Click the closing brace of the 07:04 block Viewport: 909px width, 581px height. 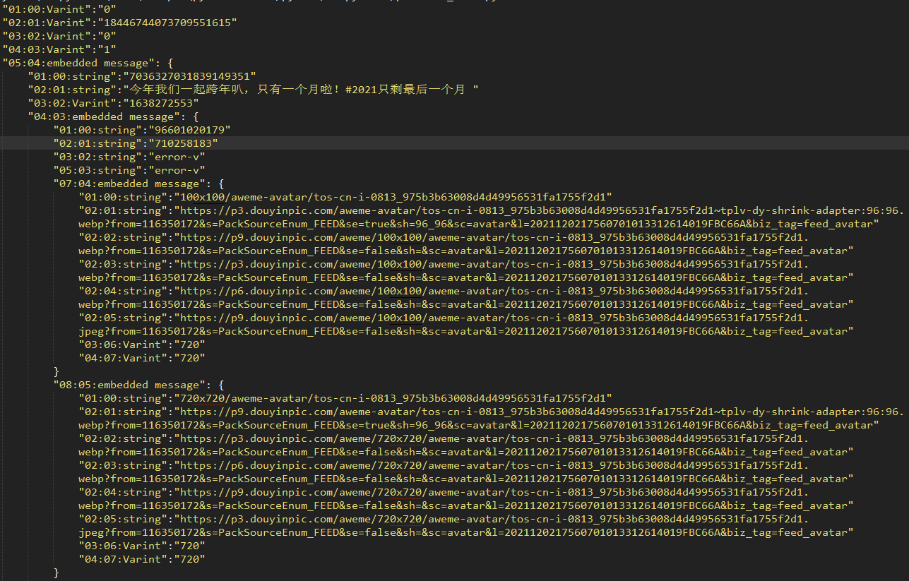(57, 371)
